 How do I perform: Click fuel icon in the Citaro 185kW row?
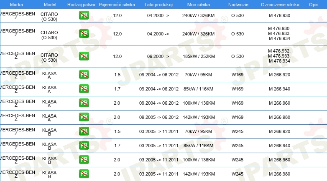point(84,56)
